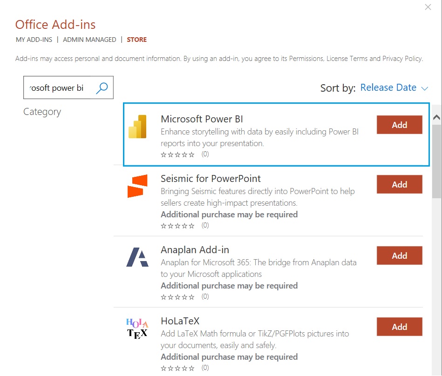Add the HoLaTeX add-in
The height and width of the screenshot is (376, 442).
[x=399, y=327]
